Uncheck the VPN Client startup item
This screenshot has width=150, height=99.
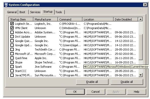click(x=12, y=28)
